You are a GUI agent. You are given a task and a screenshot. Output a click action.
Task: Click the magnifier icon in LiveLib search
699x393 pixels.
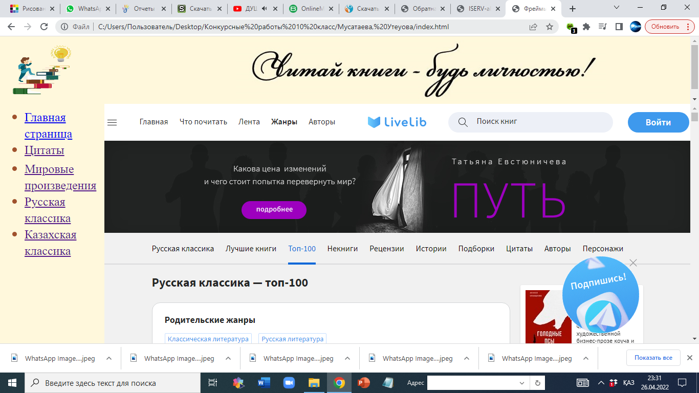pos(463,122)
